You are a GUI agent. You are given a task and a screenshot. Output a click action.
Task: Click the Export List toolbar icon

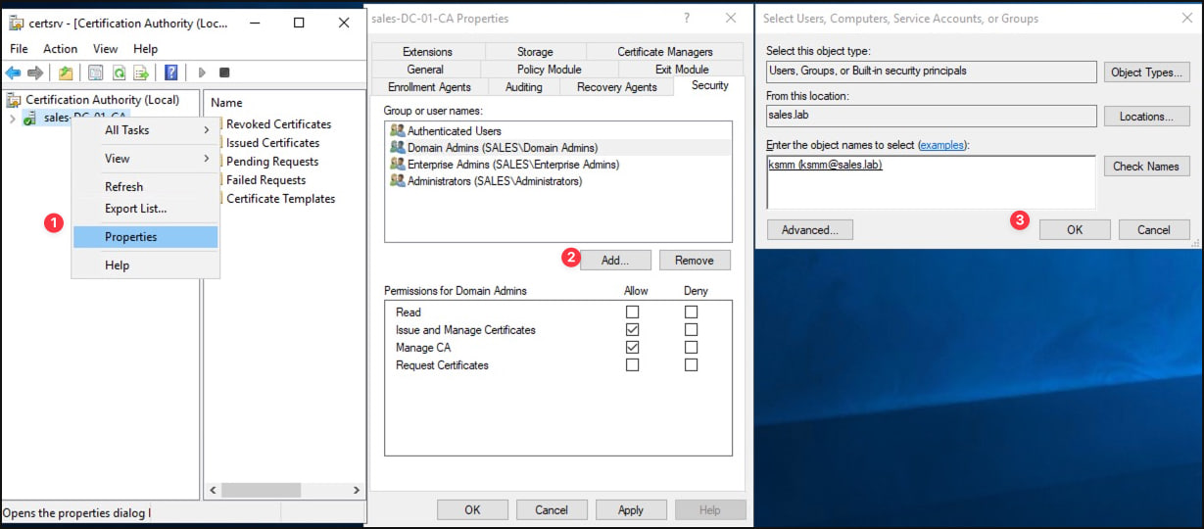click(141, 72)
